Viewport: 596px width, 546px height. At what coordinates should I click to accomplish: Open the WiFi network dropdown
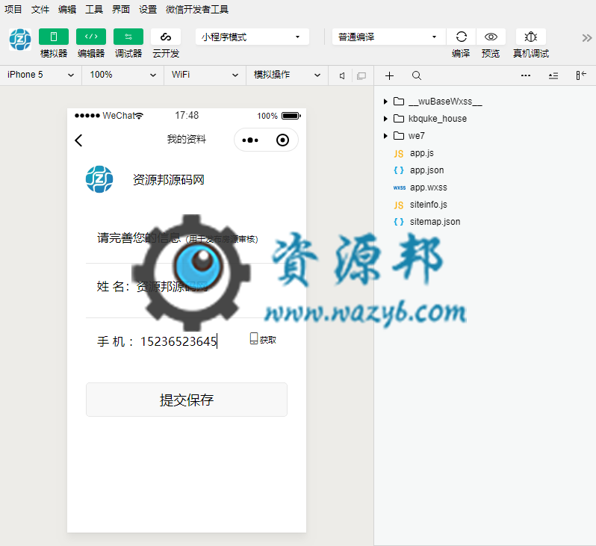pyautogui.click(x=205, y=75)
